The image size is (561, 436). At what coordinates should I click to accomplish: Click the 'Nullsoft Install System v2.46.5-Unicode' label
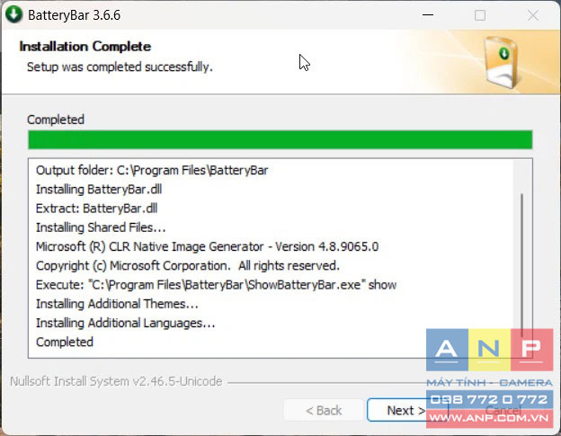pyautogui.click(x=116, y=381)
